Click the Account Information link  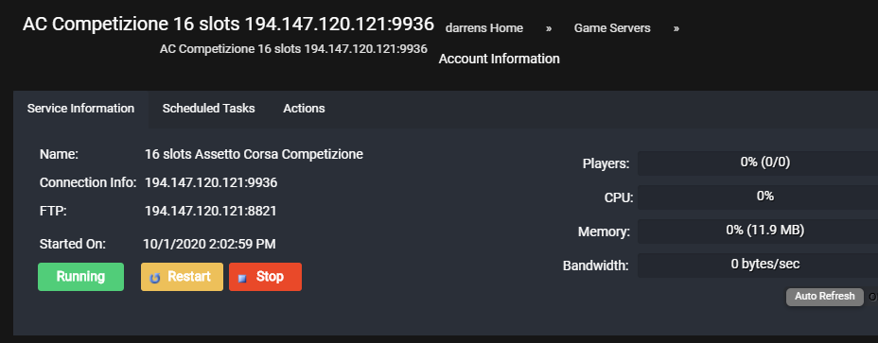point(499,59)
